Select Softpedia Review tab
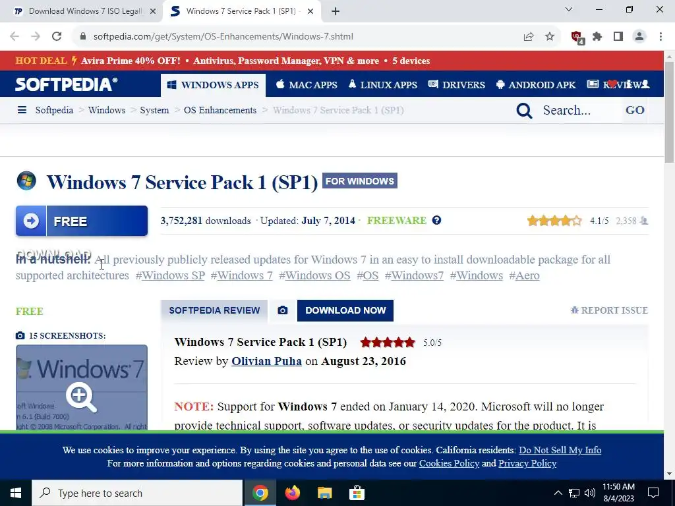 pyautogui.click(x=214, y=311)
